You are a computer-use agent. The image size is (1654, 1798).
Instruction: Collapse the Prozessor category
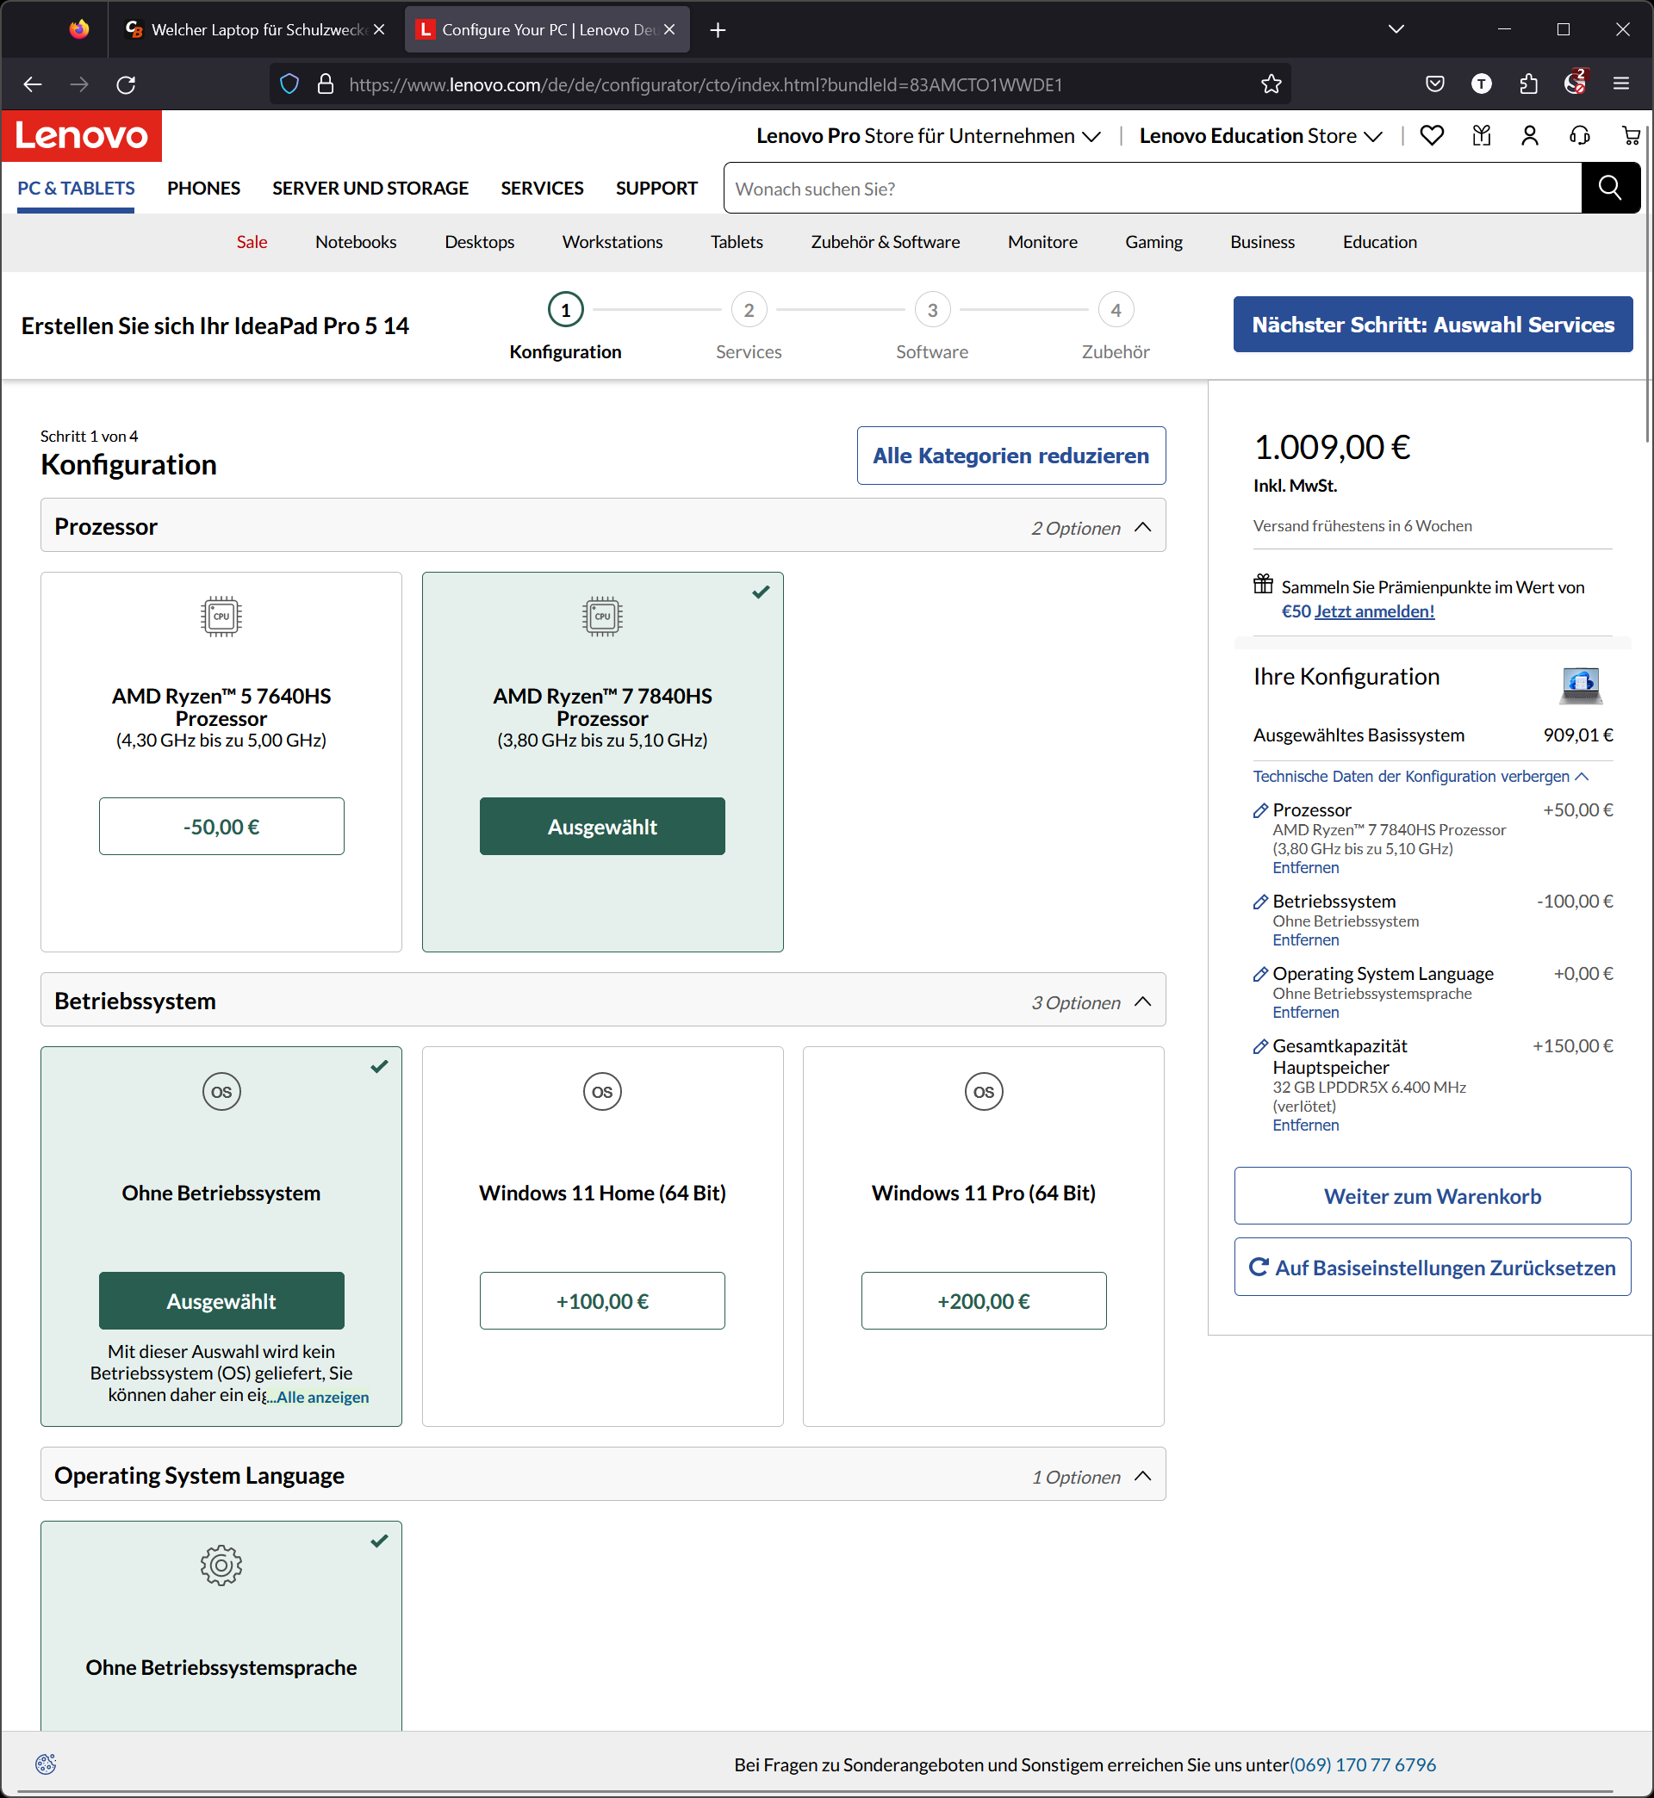click(x=1143, y=527)
